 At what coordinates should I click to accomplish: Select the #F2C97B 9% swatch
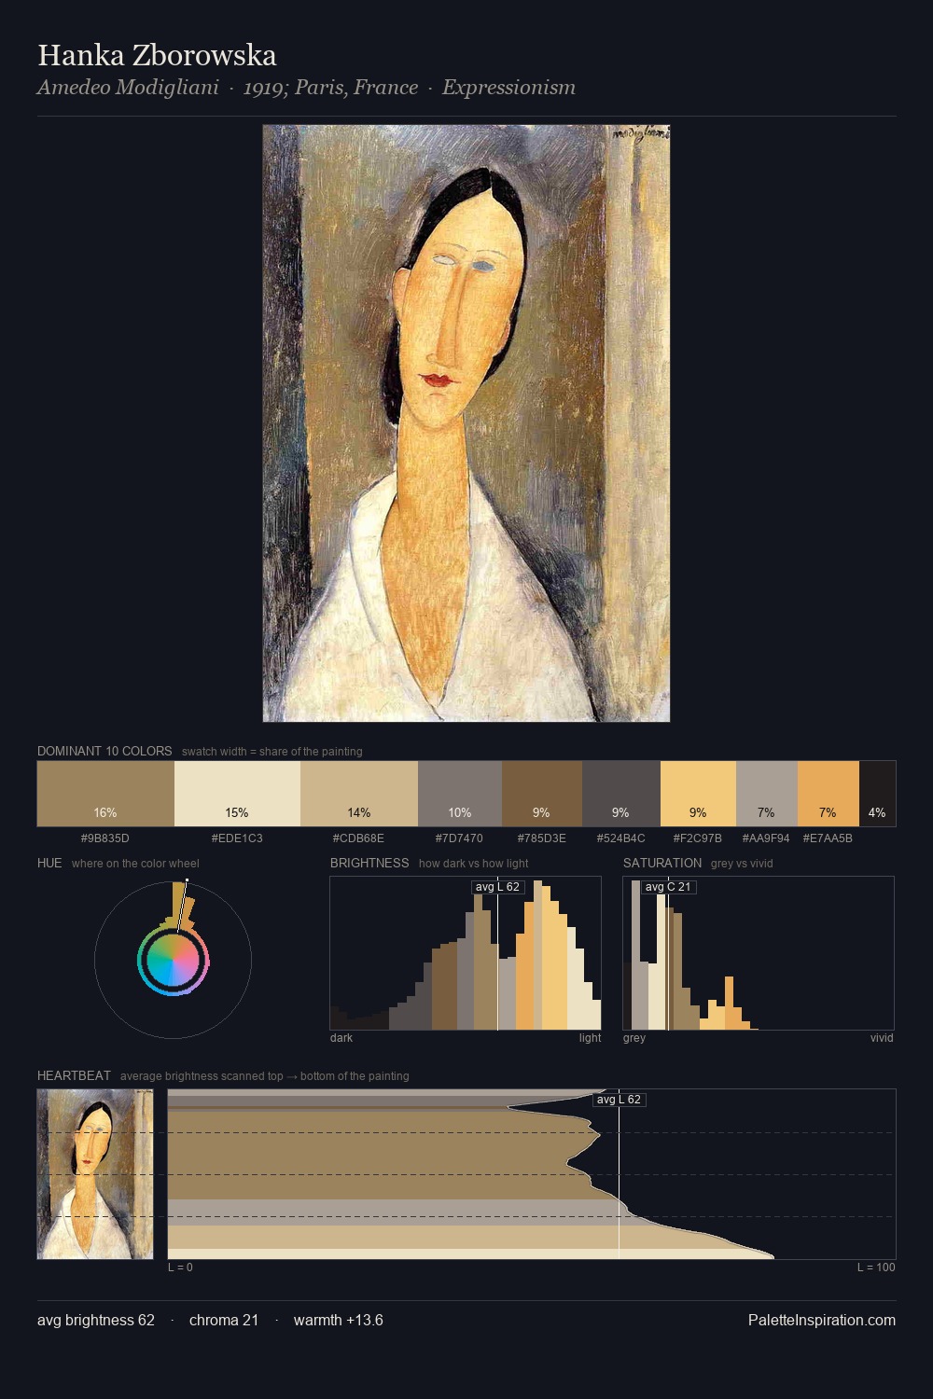pos(698,794)
